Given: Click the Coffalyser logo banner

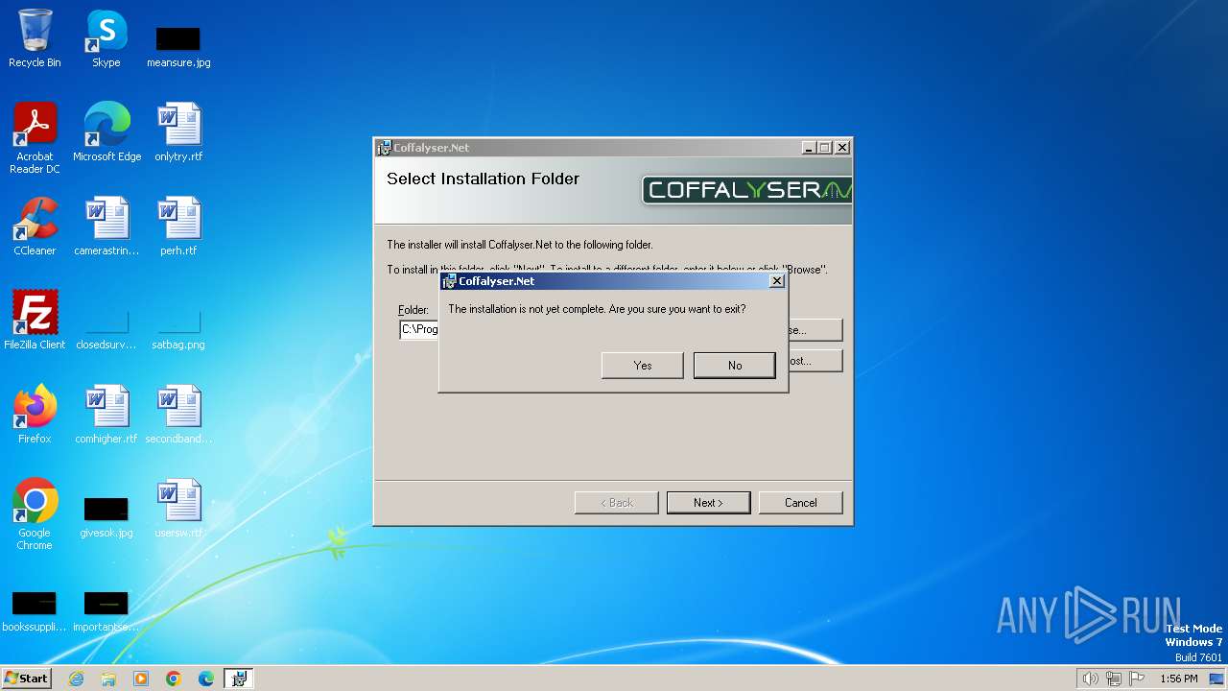Looking at the screenshot, I should [x=746, y=190].
